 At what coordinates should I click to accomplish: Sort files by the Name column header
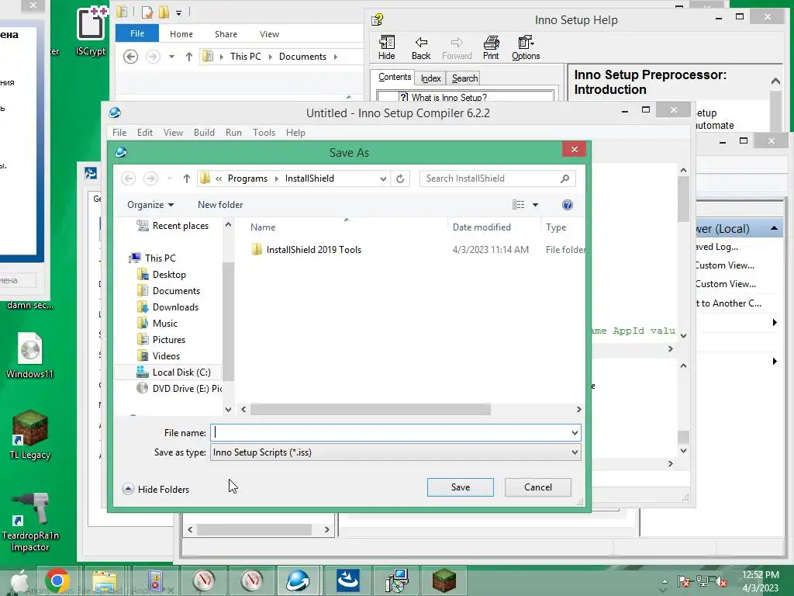[x=263, y=227]
